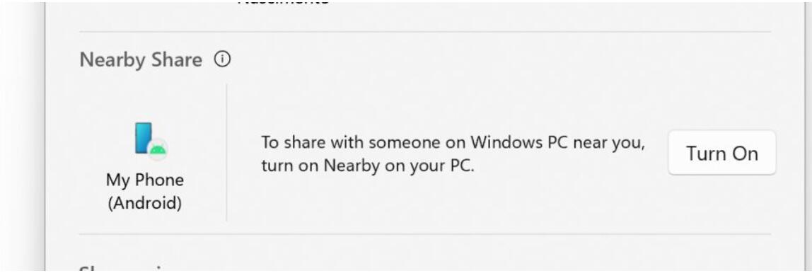Click the info icon beside Nearby Share

(x=222, y=59)
